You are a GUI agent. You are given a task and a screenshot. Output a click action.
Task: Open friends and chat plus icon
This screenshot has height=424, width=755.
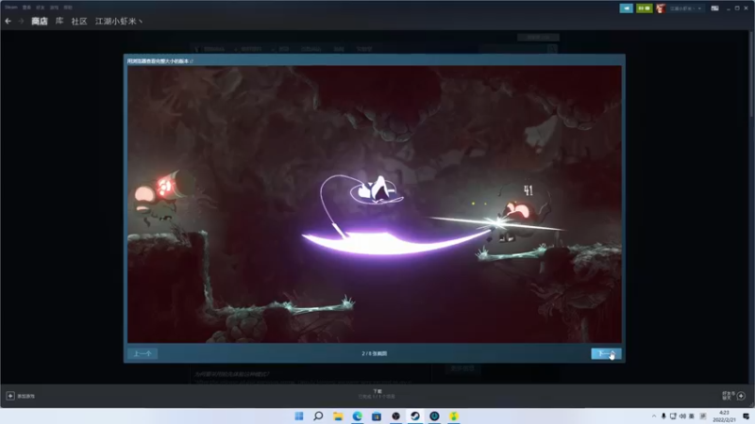tap(741, 396)
